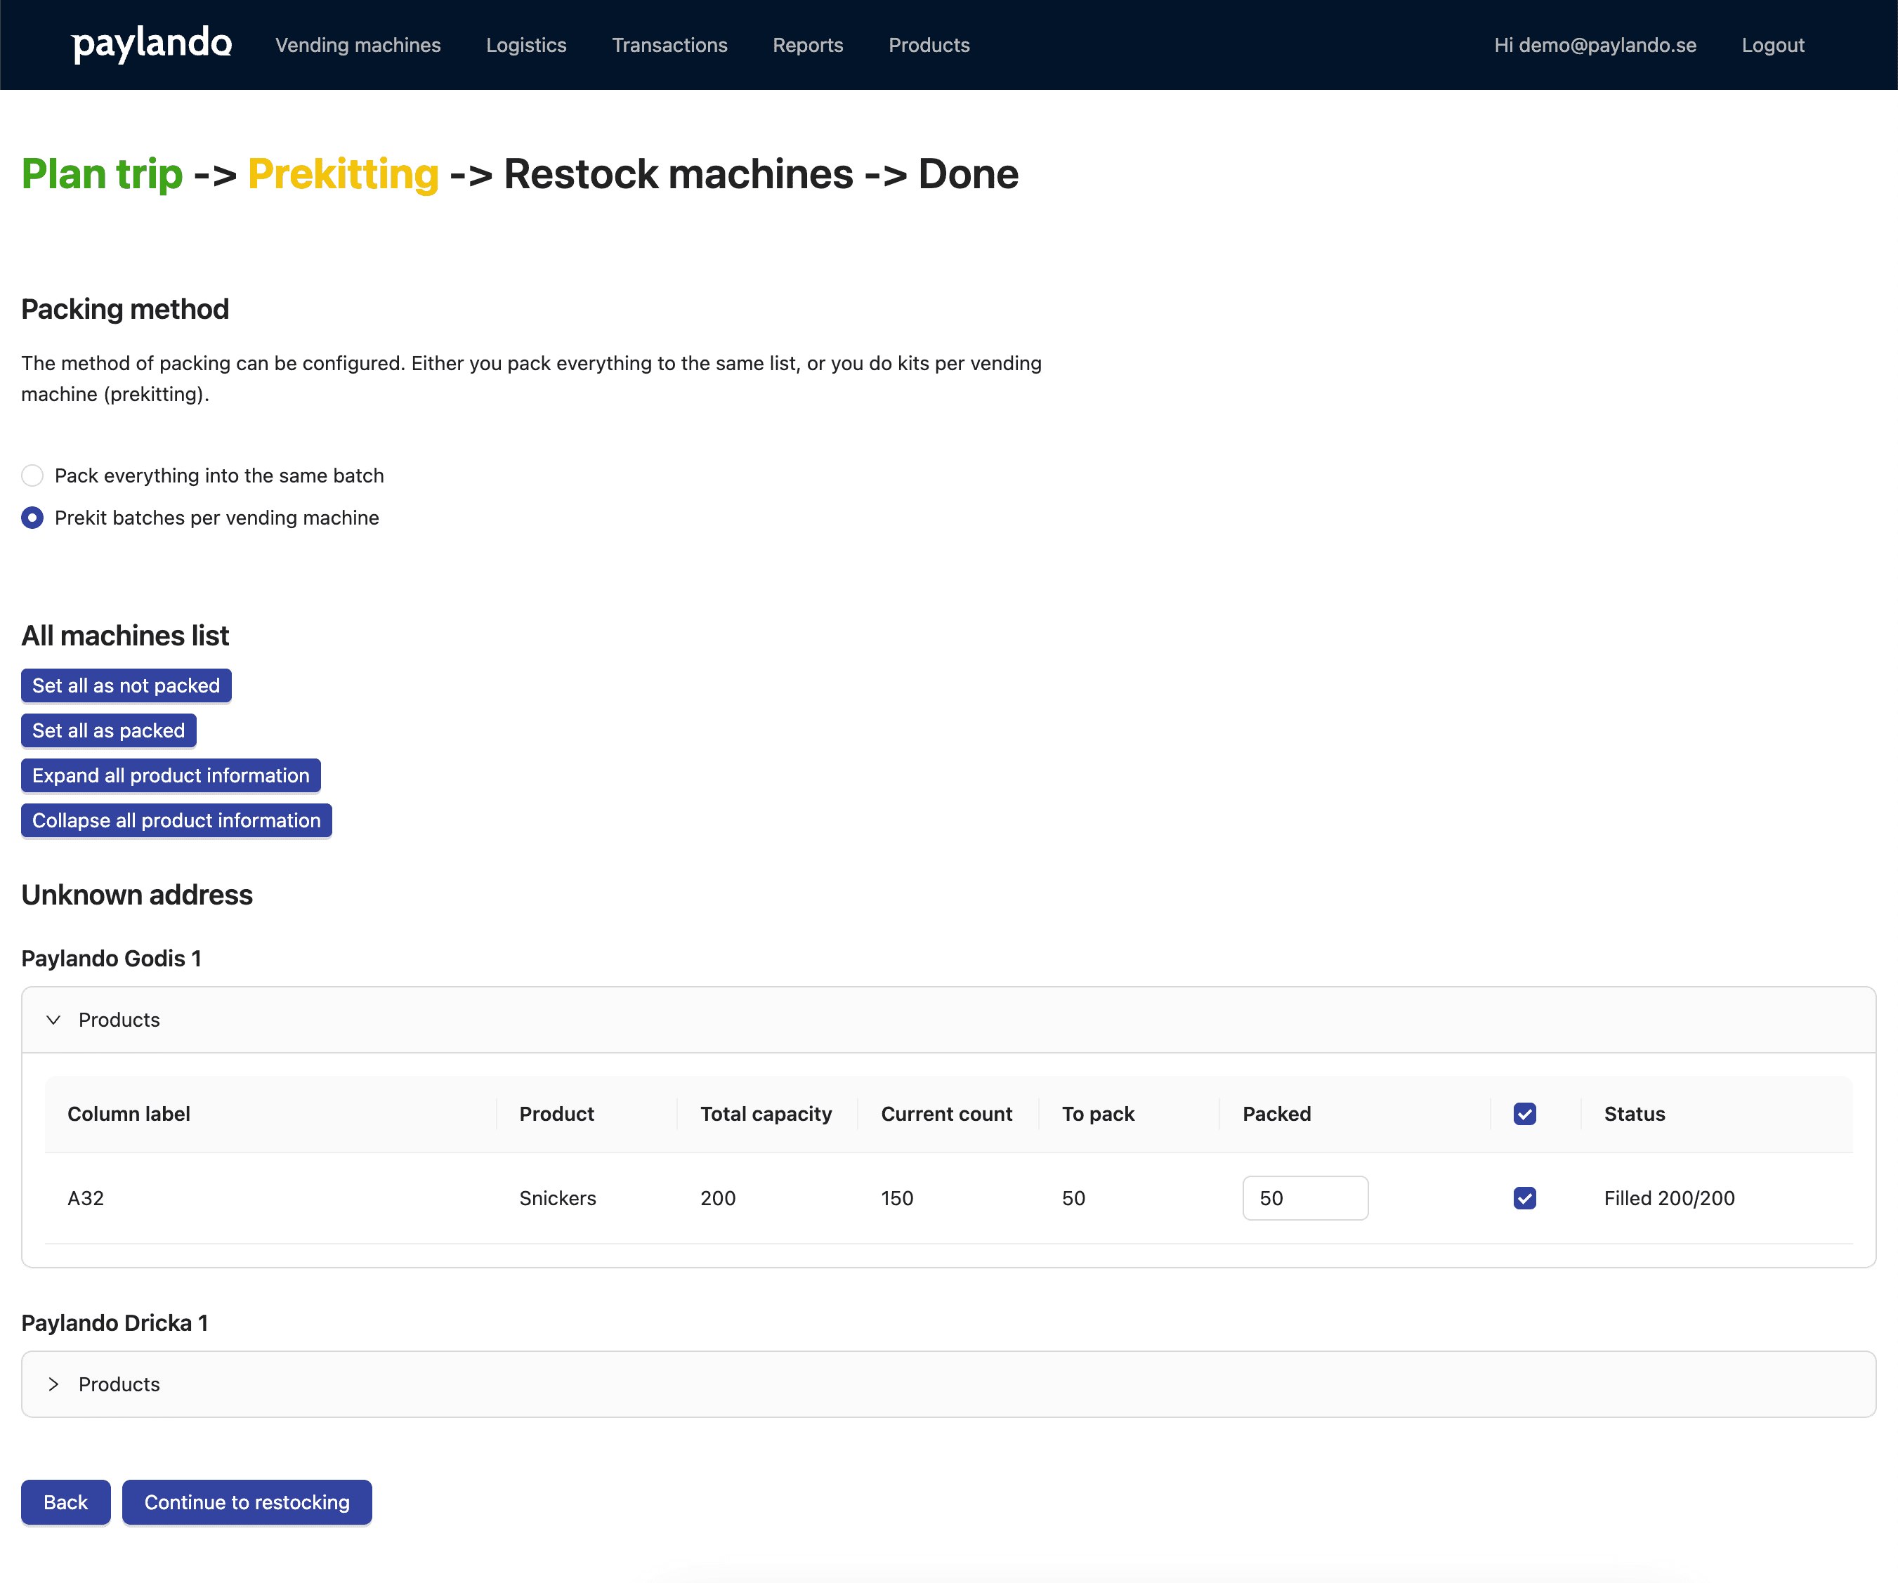Viewport: 1898px width, 1583px height.
Task: Collapse chevron icon for Paylando Godis 1 Products
Action: pos(53,1020)
